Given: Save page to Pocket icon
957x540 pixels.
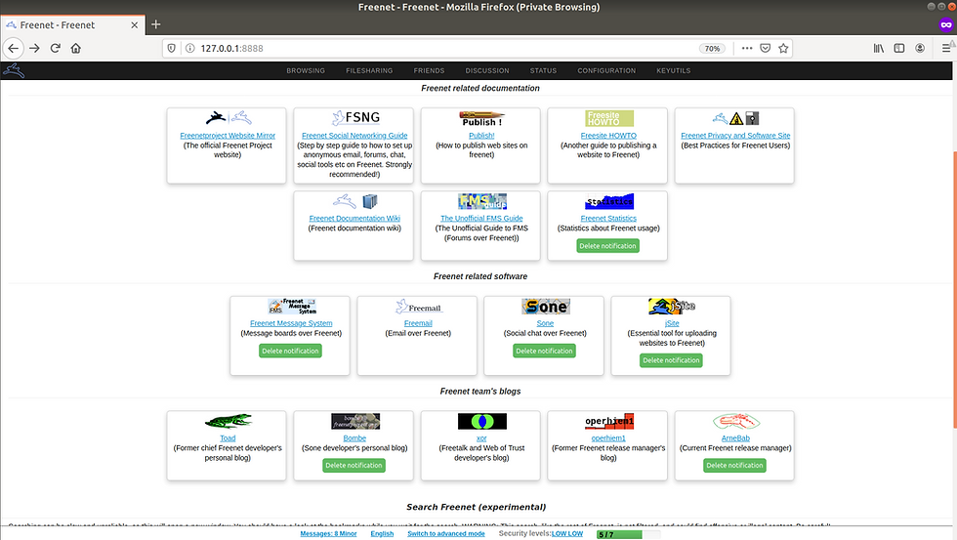Looking at the screenshot, I should (x=766, y=48).
